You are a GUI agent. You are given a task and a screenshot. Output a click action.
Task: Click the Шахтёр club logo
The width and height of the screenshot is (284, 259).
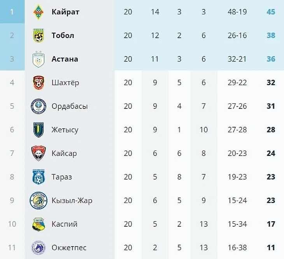pyautogui.click(x=39, y=83)
